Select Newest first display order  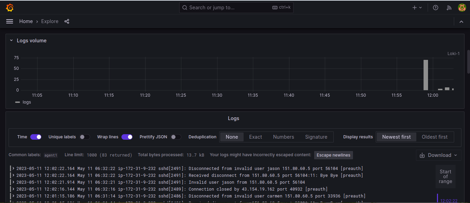coord(396,137)
